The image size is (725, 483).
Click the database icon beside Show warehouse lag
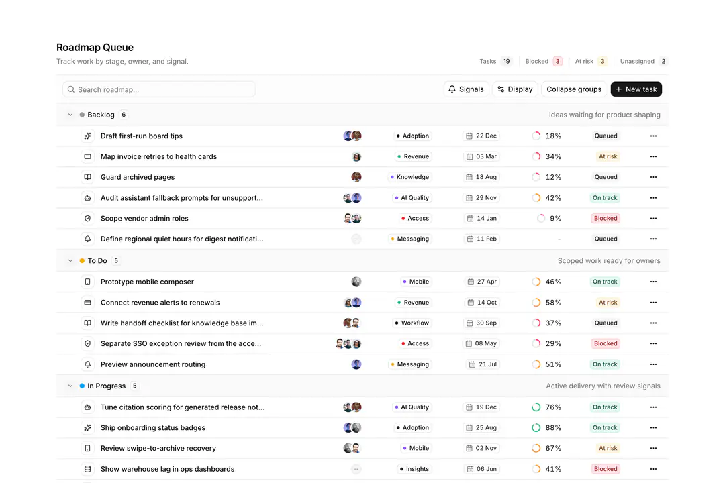coord(87,469)
